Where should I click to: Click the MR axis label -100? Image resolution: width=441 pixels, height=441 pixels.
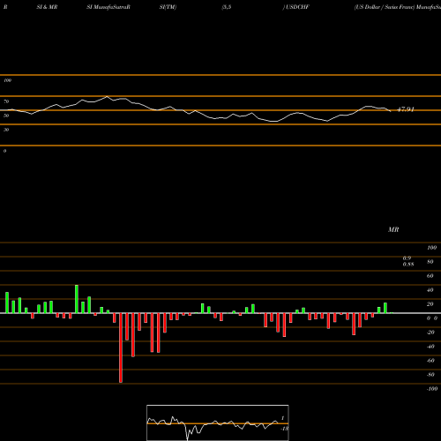(x=432, y=389)
